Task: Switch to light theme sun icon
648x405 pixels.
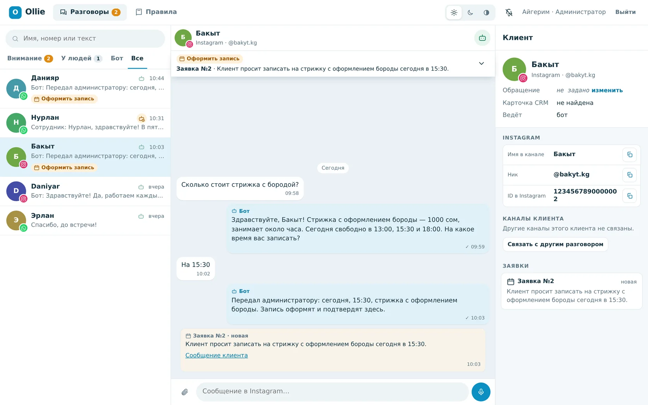Action: [x=454, y=12]
